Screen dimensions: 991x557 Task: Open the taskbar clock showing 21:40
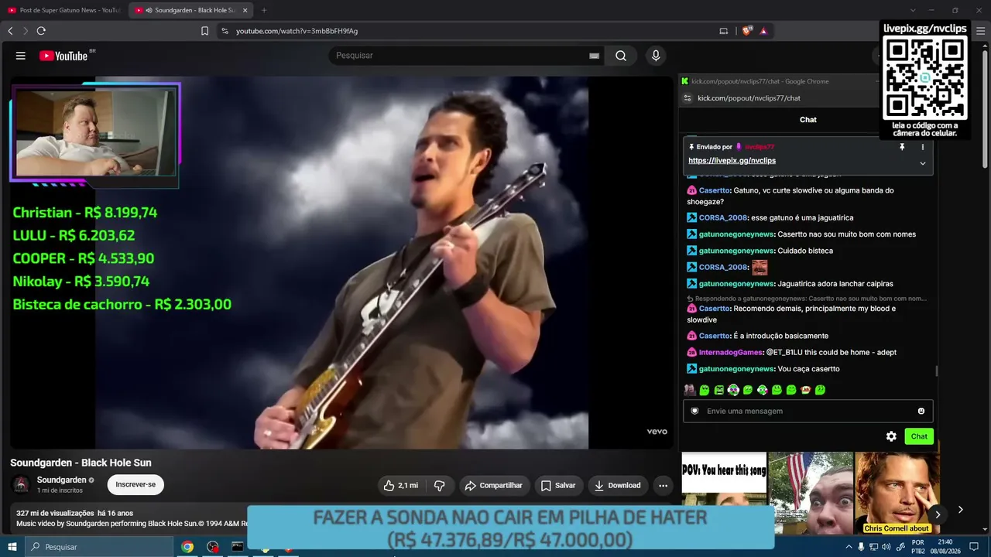pos(945,547)
